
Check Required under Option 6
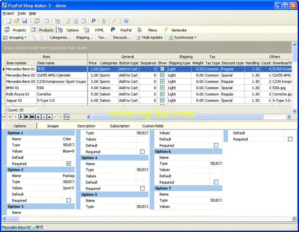tap(216, 182)
